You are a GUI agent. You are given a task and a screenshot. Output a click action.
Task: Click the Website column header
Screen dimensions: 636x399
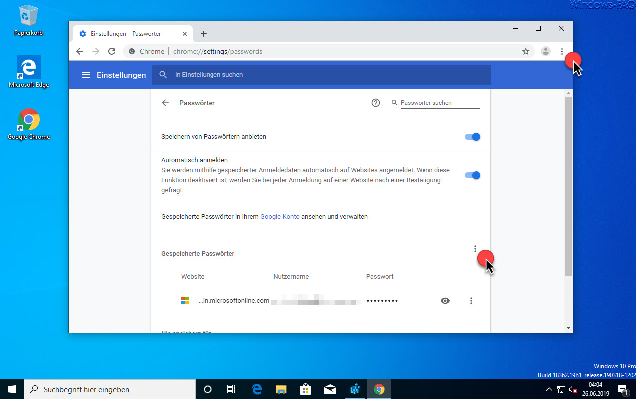click(x=193, y=277)
